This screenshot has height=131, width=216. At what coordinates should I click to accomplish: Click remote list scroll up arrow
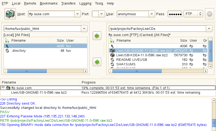pos(210,39)
